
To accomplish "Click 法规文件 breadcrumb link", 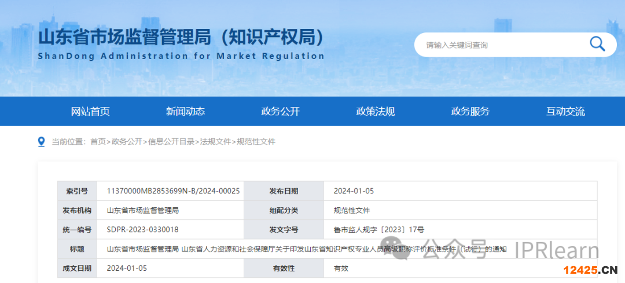I will (x=216, y=141).
